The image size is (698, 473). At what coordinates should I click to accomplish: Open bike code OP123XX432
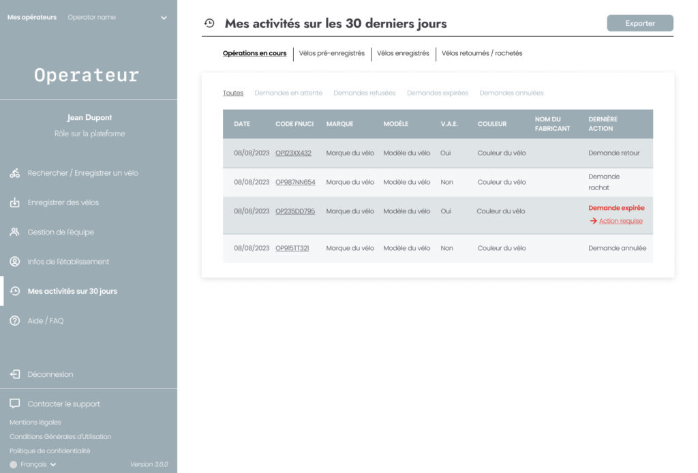tap(293, 153)
